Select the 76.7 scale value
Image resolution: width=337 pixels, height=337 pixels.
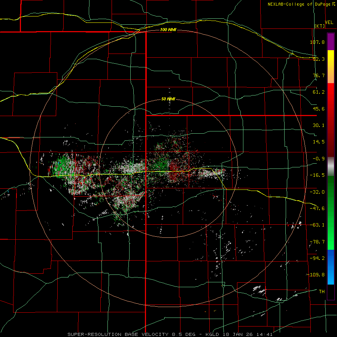tap(319, 75)
